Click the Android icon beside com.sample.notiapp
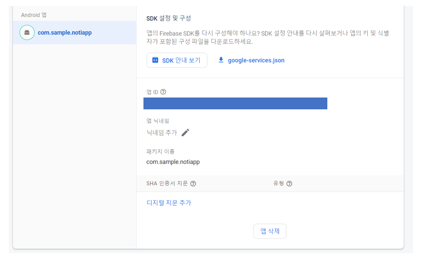The width and height of the screenshot is (421, 260). coord(27,32)
